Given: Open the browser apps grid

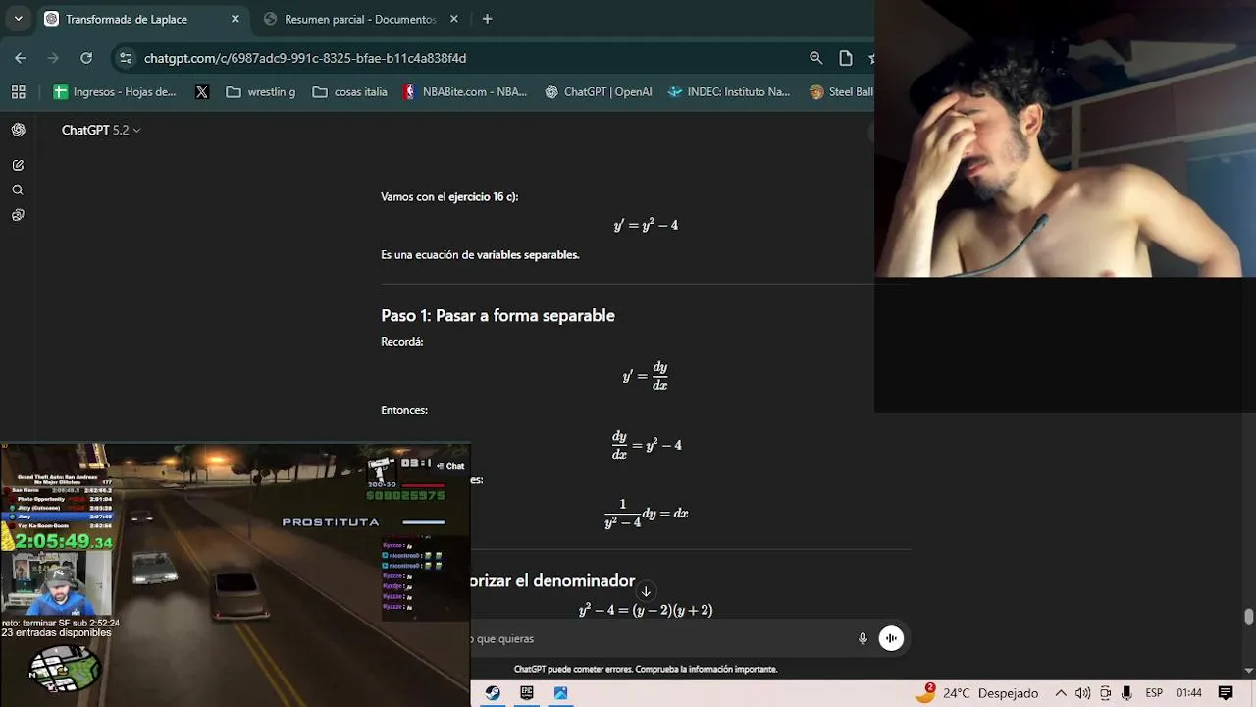Looking at the screenshot, I should [18, 91].
